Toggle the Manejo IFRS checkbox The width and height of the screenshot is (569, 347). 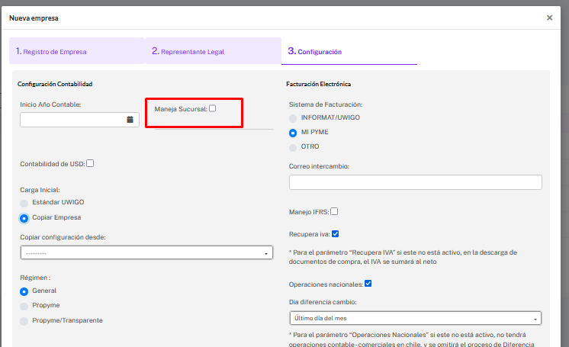tap(334, 211)
